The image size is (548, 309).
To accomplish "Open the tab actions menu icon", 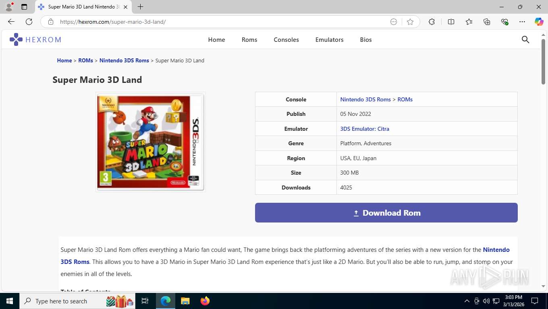I will tap(24, 7).
